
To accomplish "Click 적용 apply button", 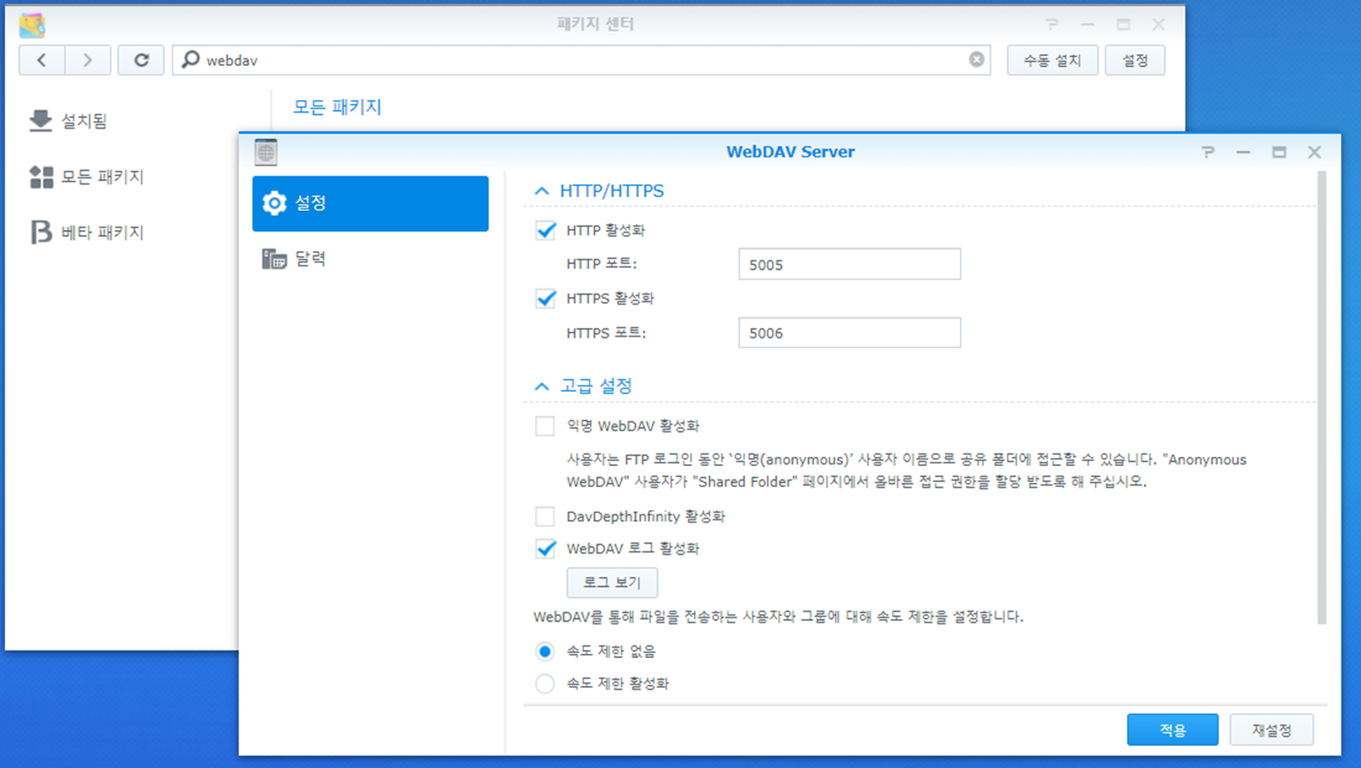I will [x=1172, y=730].
